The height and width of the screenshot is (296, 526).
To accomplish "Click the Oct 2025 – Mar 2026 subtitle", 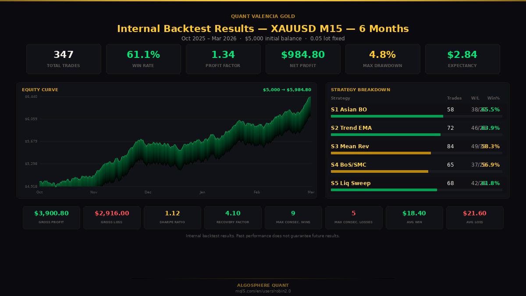I will (263, 39).
